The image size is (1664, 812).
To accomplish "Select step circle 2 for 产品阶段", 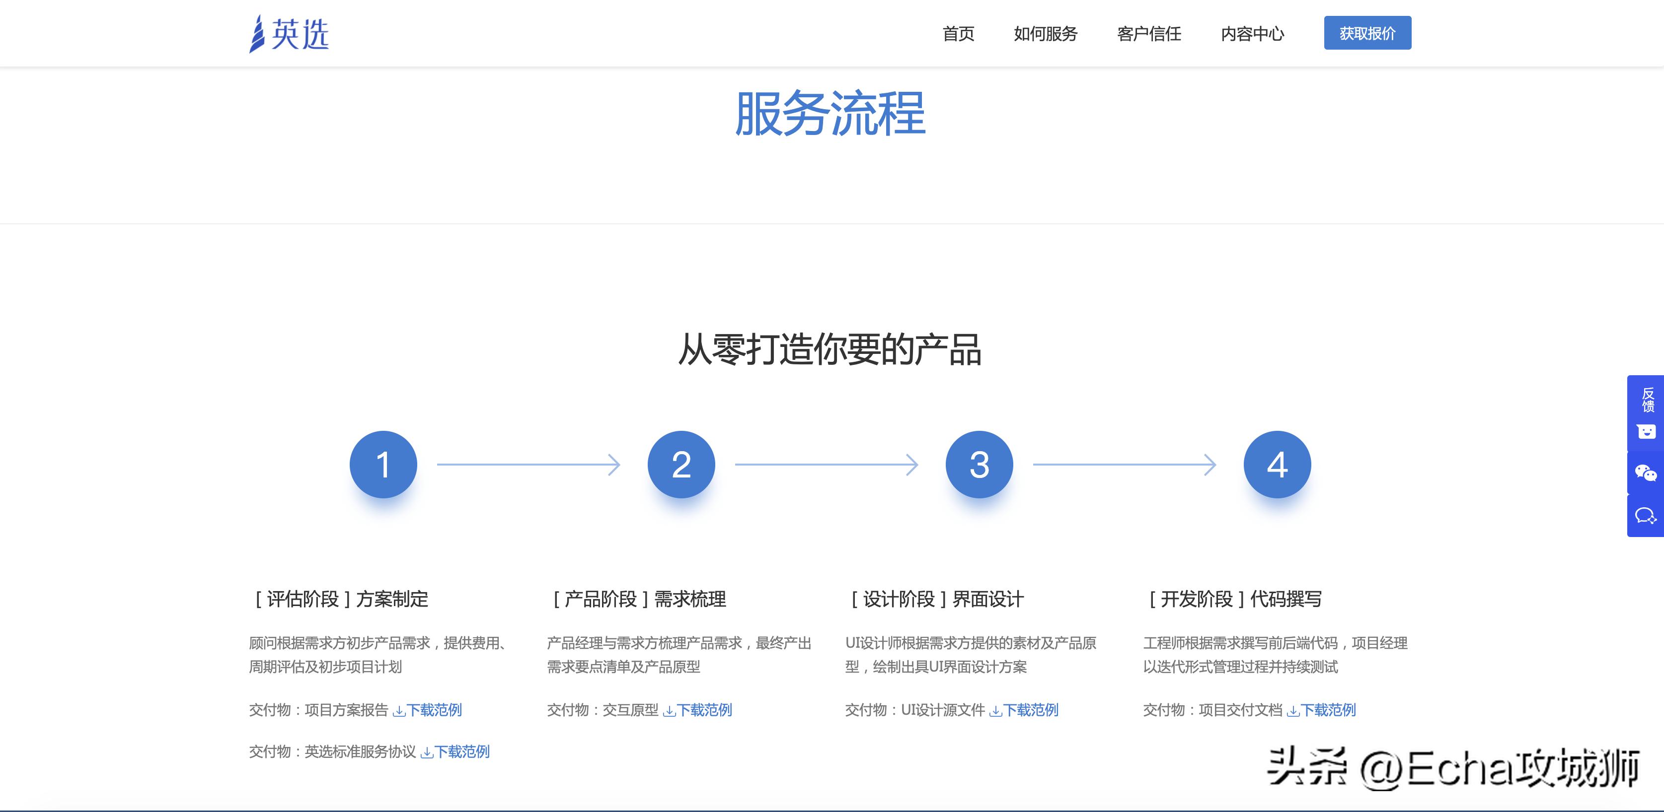I will click(681, 464).
